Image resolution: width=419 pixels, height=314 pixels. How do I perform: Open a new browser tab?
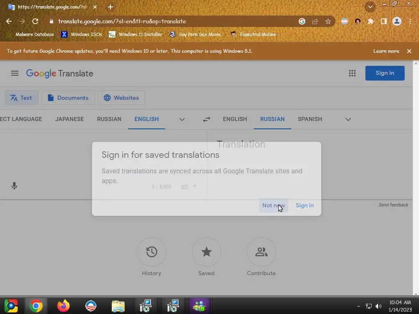coord(110,7)
